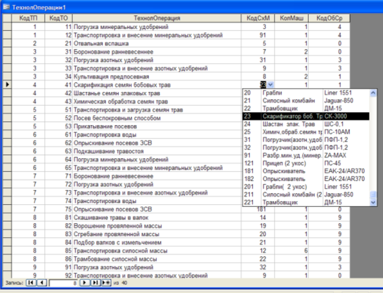Open the ТехнолОперации1 window icon menu
Screen dimensions: 383x293
click(x=6, y=7)
